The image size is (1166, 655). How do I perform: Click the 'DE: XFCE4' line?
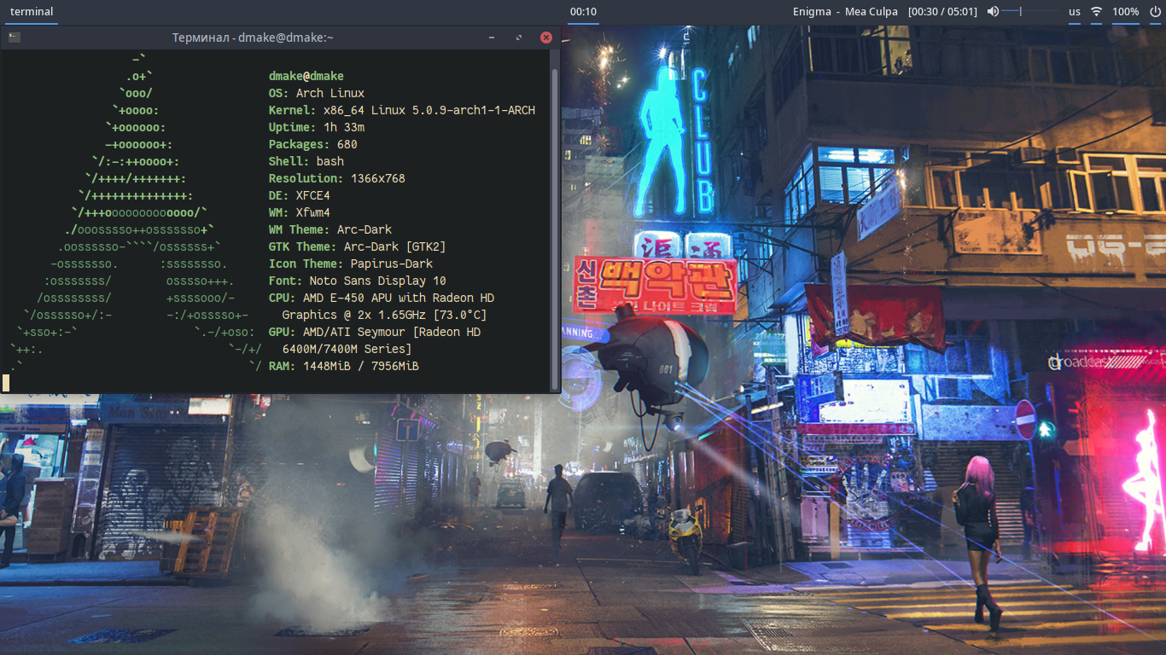pyautogui.click(x=300, y=195)
